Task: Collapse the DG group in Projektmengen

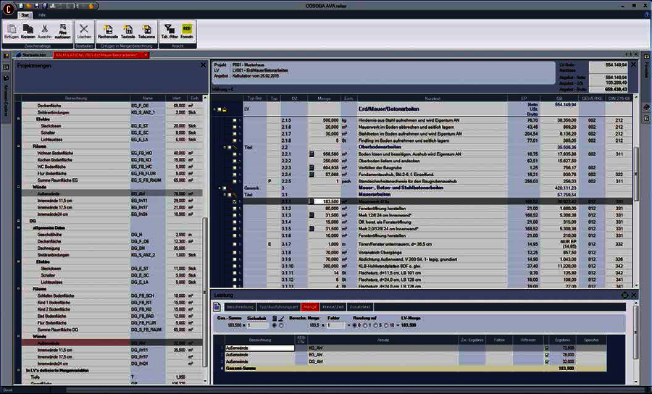Action: coord(18,221)
